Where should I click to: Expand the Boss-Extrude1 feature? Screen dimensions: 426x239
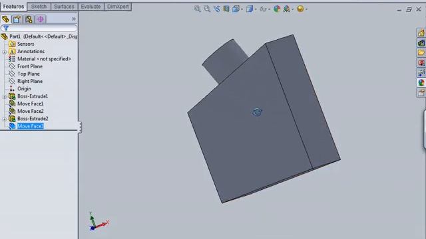5,96
